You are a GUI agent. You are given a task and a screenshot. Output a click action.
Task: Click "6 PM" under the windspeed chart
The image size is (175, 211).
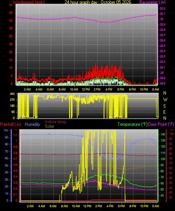pyautogui.click(x=121, y=89)
